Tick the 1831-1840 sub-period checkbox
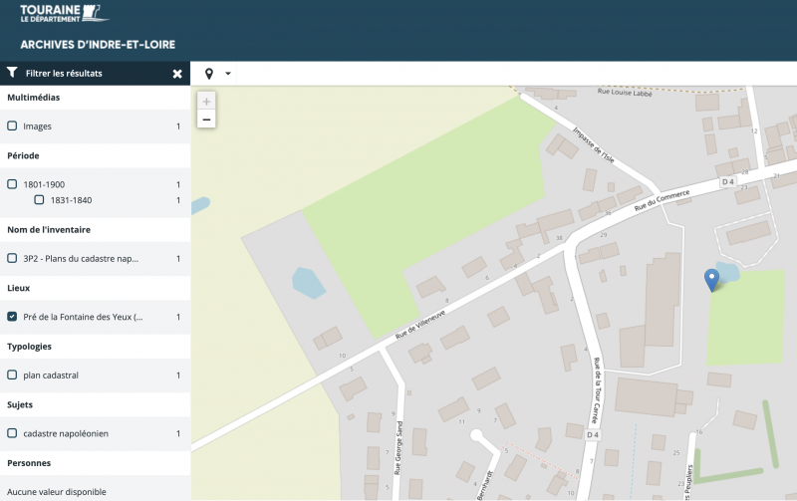Image resolution: width=797 pixels, height=501 pixels. tap(39, 200)
